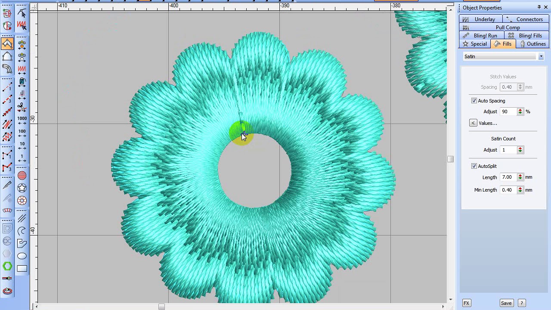Click the scissors trim tool
551x310 pixels.
(x=22, y=106)
